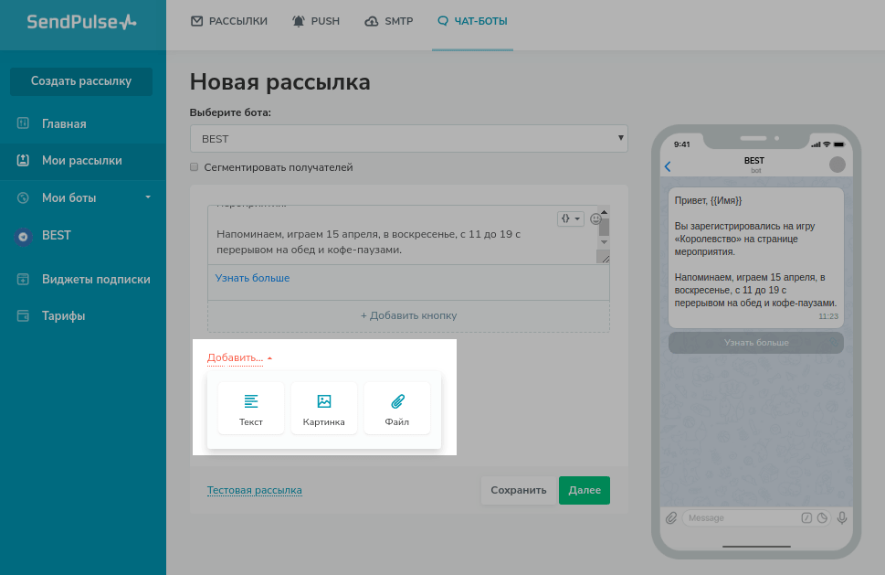Screen dimensions: 885x575
Task: Click inside the message text area
Action: click(402, 234)
